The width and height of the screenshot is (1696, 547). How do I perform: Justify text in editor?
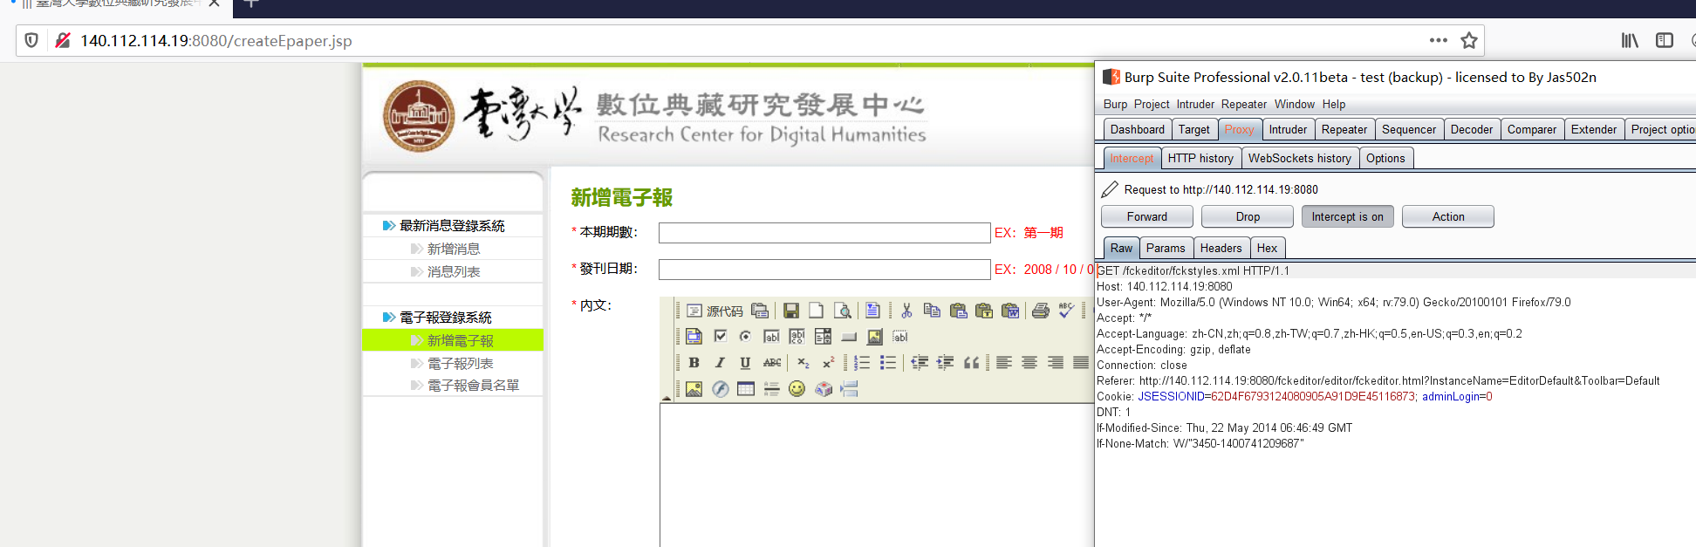click(x=1081, y=363)
